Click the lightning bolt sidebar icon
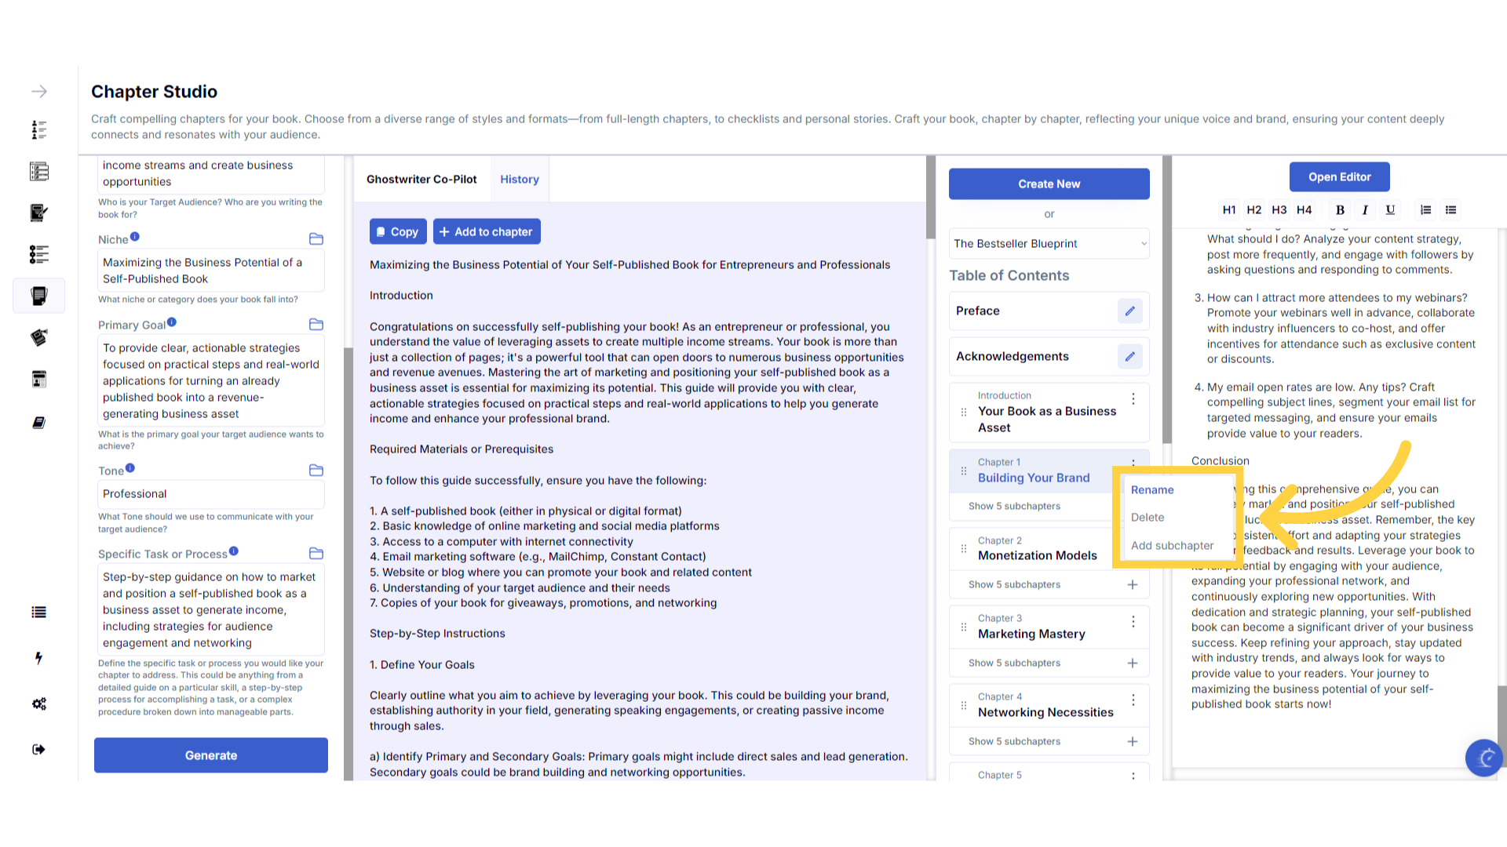The width and height of the screenshot is (1507, 847). click(38, 658)
